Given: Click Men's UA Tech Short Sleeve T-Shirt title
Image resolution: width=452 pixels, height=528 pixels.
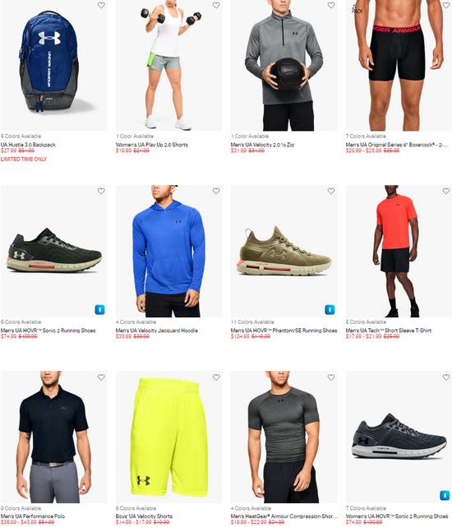Looking at the screenshot, I should [389, 331].
